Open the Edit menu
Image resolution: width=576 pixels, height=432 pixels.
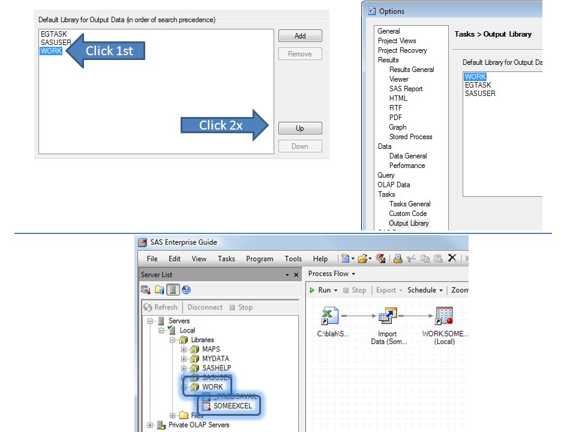pyautogui.click(x=175, y=259)
